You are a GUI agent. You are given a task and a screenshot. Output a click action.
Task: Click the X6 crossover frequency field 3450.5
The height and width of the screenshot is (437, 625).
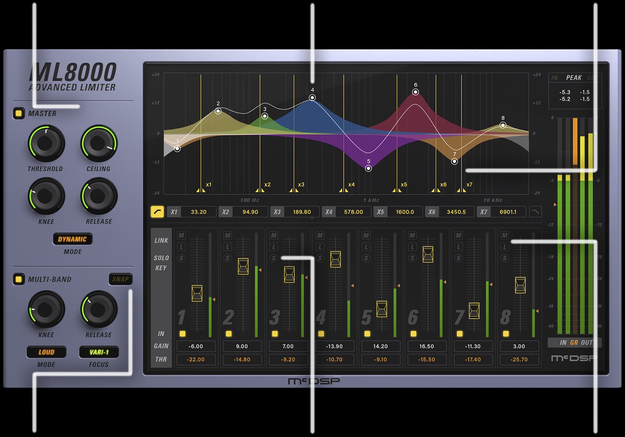[x=456, y=212]
